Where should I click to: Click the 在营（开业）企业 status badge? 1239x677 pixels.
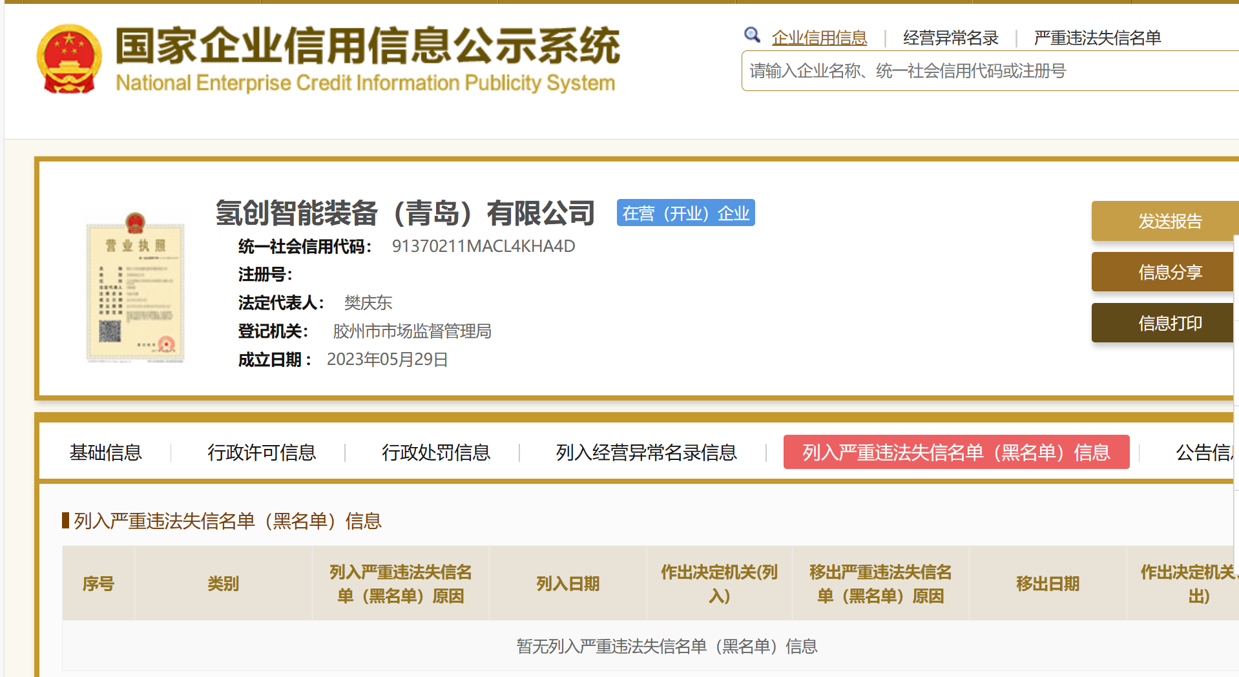point(685,213)
